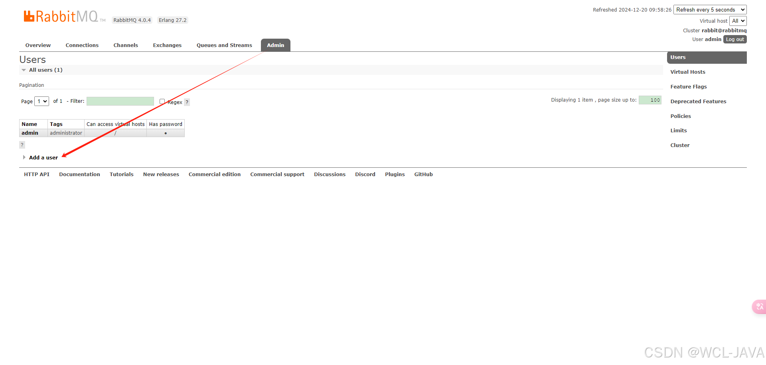Open the HTTP API footer link

(37, 174)
